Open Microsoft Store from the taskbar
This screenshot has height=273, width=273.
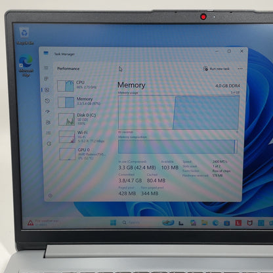[x=226, y=223]
